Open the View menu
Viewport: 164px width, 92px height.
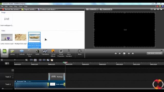(x=11, y=6)
